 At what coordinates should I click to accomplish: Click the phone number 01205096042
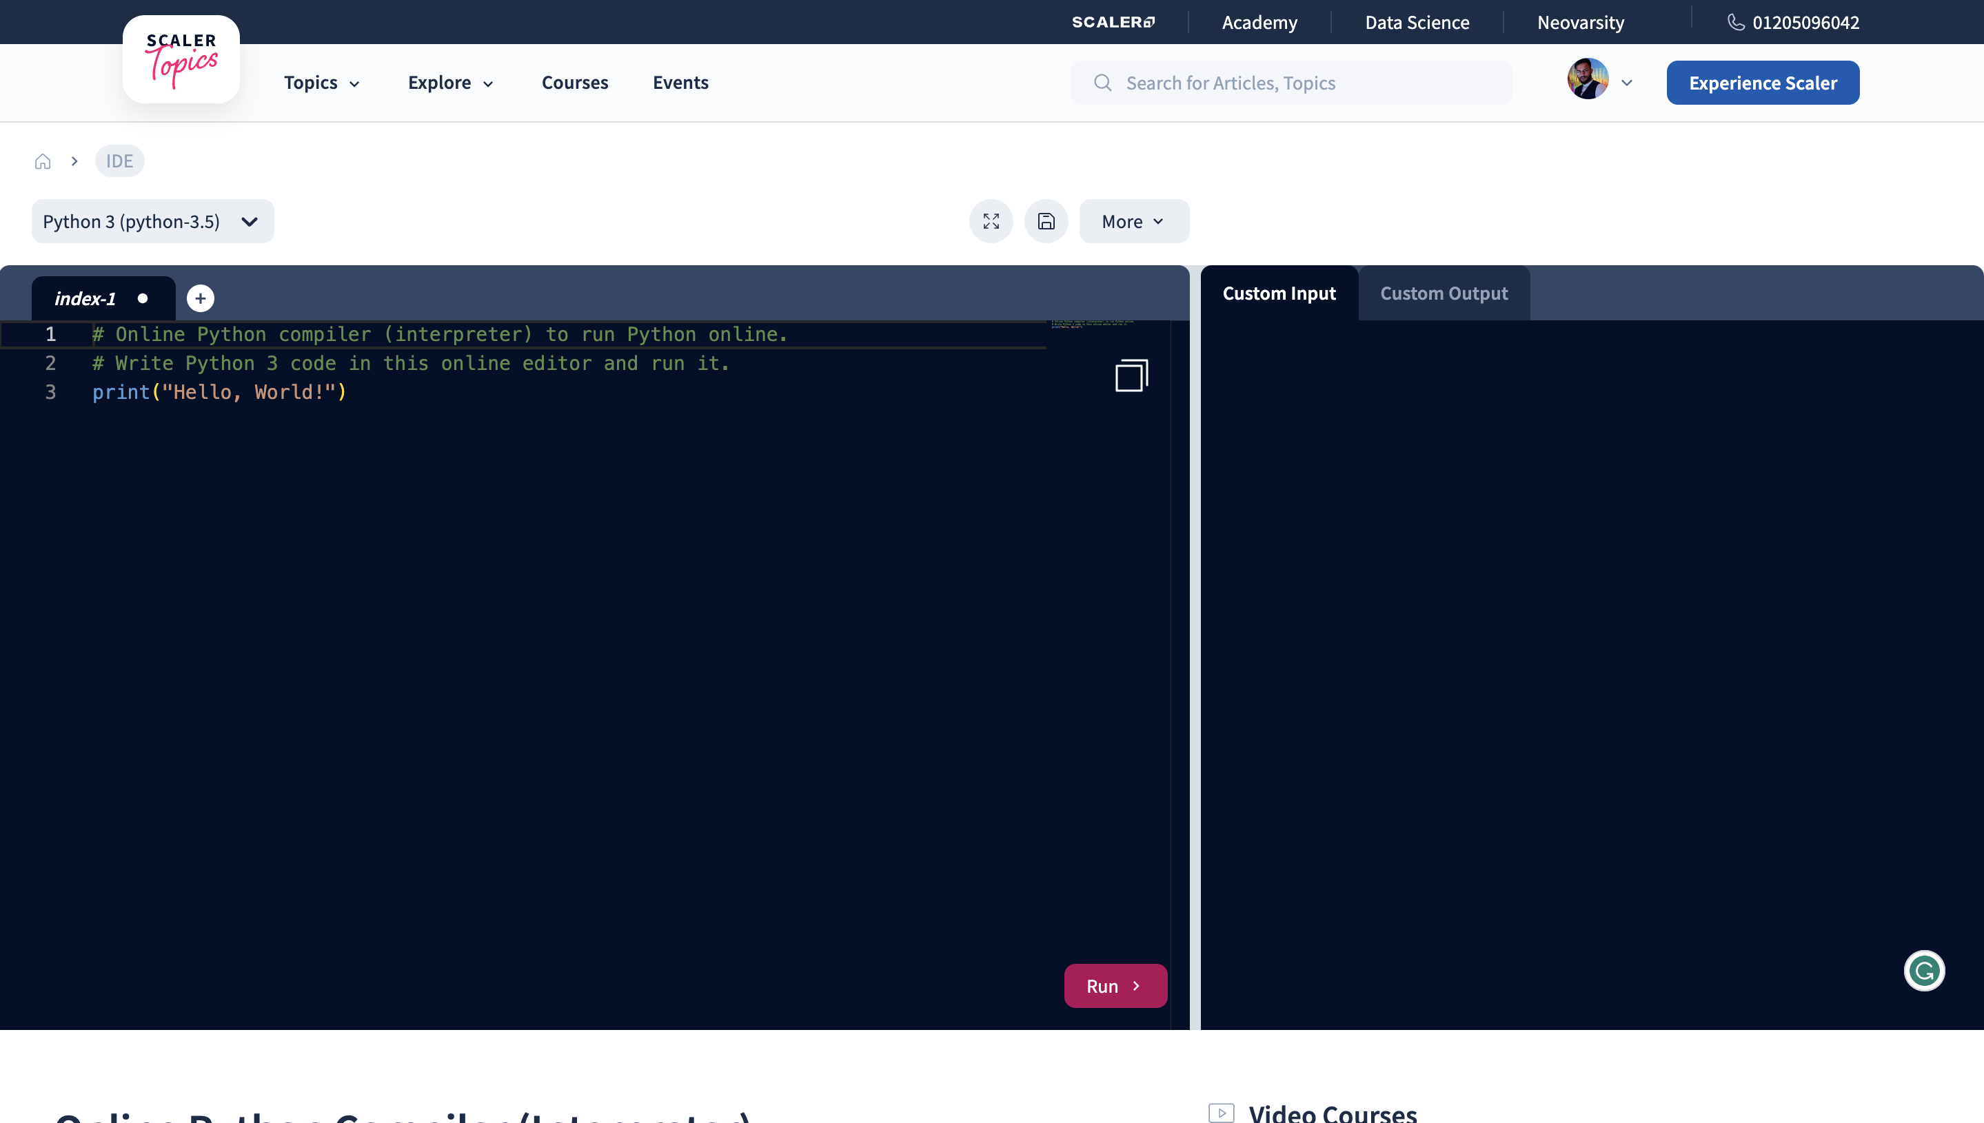1805,22
